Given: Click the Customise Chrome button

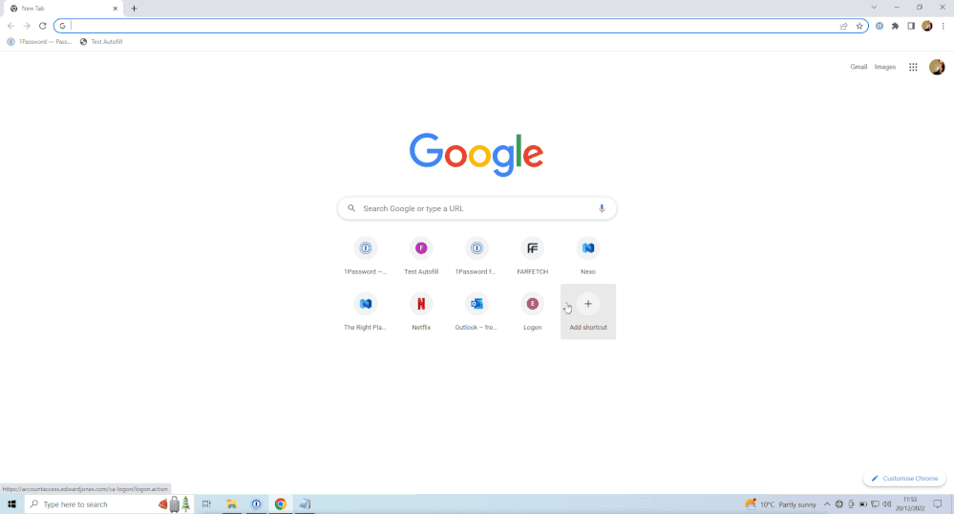Looking at the screenshot, I should pos(904,479).
